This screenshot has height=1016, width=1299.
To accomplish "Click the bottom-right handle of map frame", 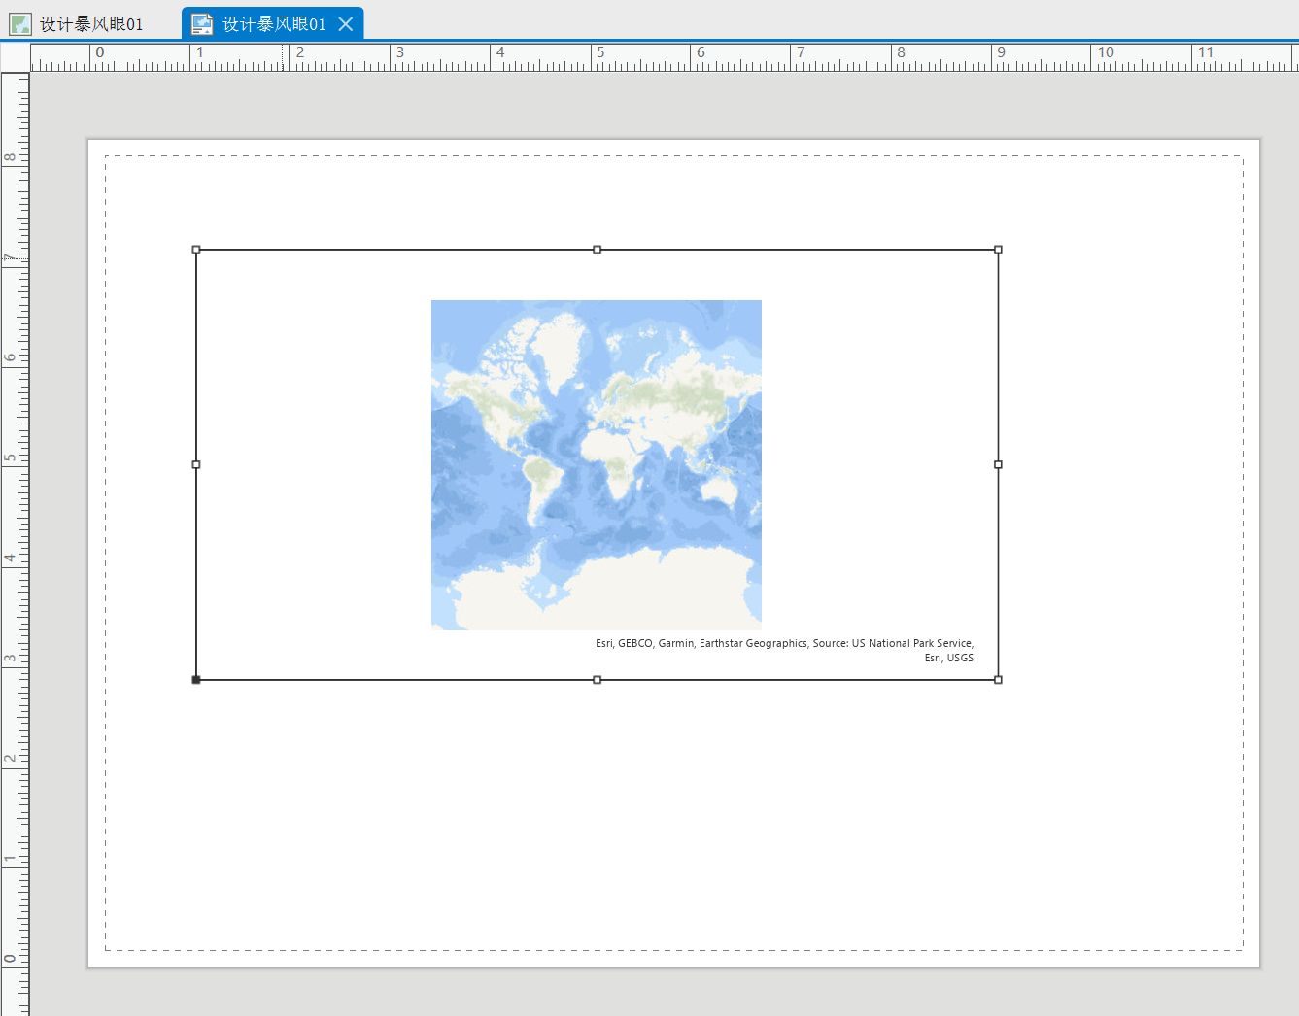I will 998,680.
